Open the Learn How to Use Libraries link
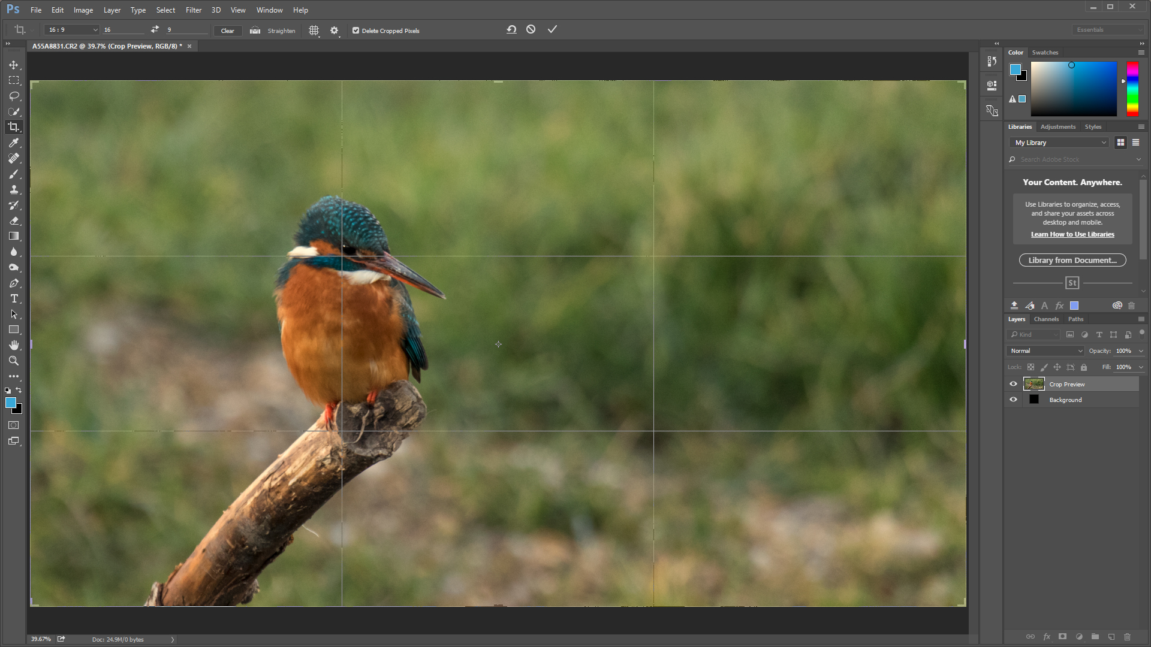Viewport: 1151px width, 647px height. click(x=1072, y=234)
